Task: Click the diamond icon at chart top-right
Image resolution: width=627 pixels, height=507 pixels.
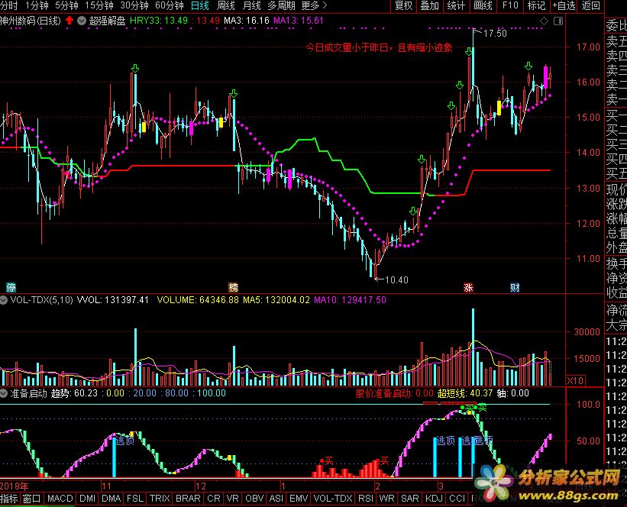Action: (544, 21)
